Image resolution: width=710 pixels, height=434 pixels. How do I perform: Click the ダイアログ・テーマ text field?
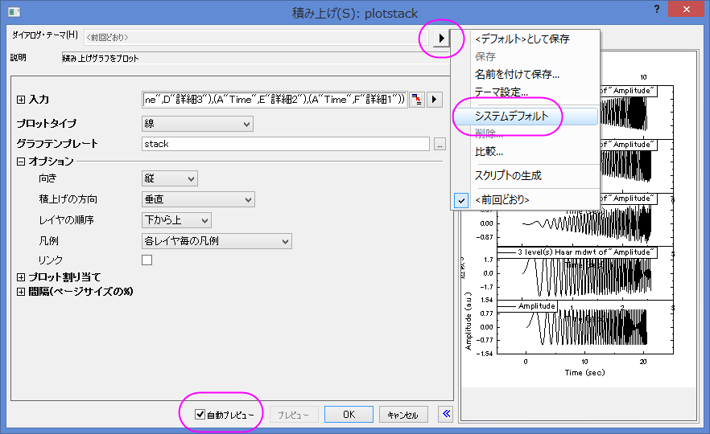point(256,38)
